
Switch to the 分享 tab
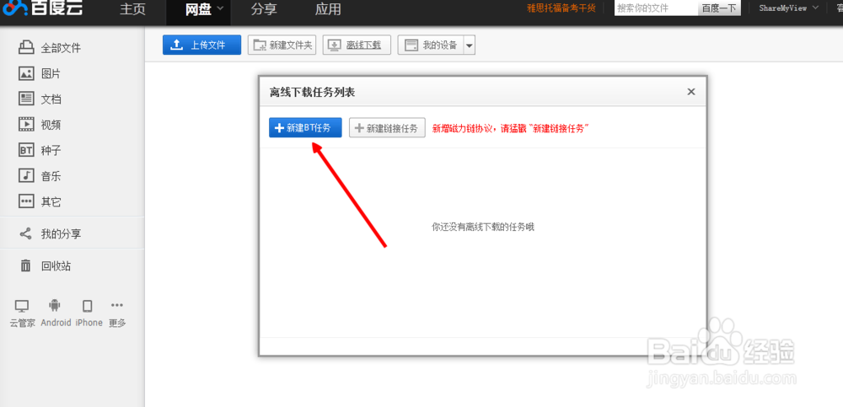pos(263,9)
